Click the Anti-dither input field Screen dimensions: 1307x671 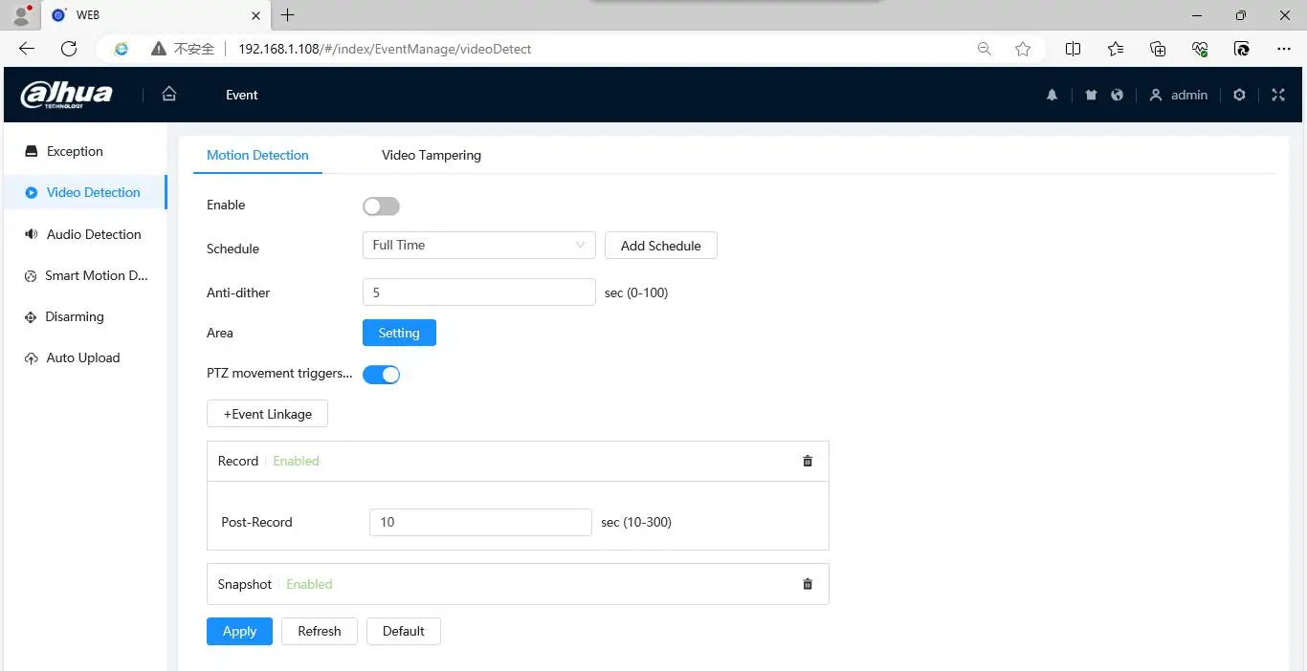pos(479,292)
